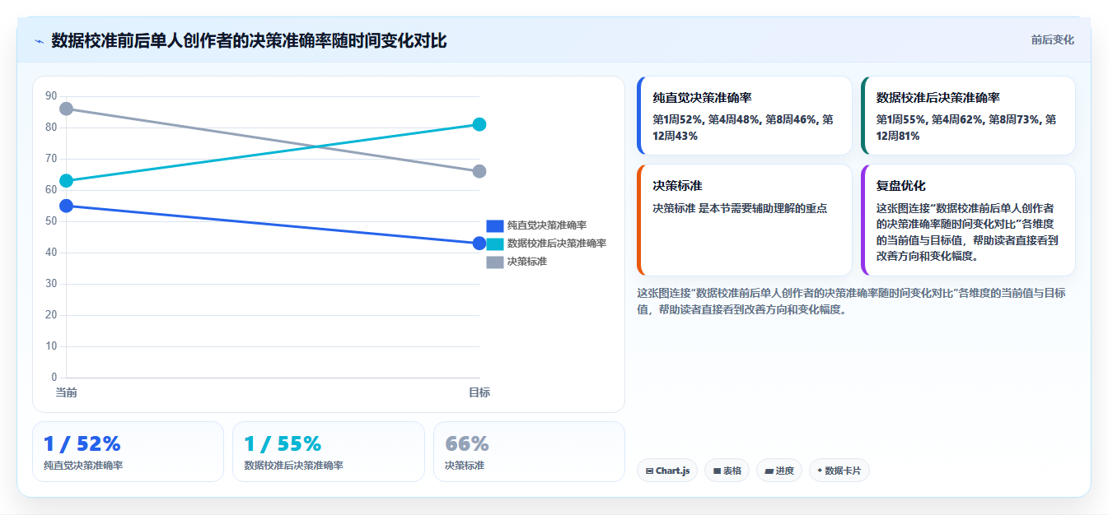Click the 目标 x-axis label
This screenshot has width=1108, height=515.
click(x=479, y=392)
